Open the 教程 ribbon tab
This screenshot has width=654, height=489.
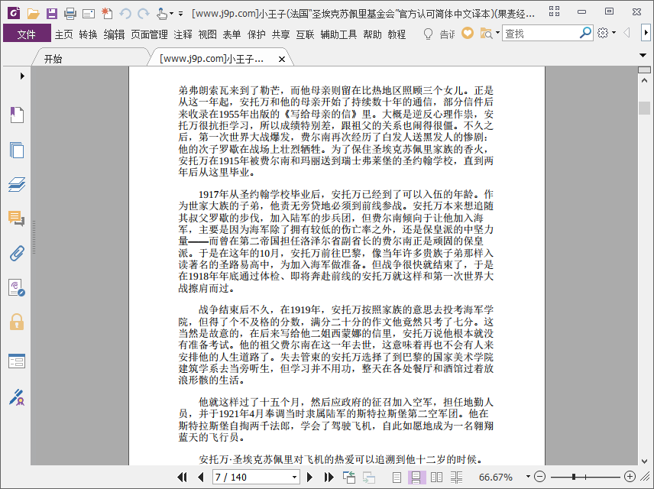(x=397, y=34)
